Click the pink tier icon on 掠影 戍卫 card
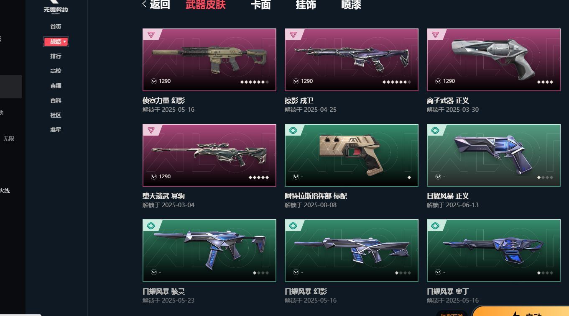The height and width of the screenshot is (316, 569). [293, 35]
